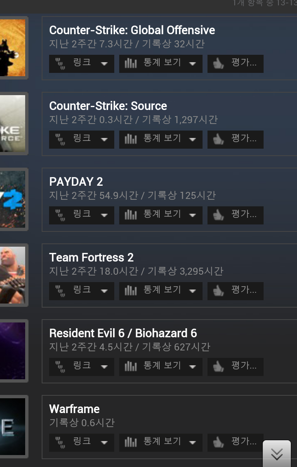
Task: Click thumbs-up rate icon for PAYDAY 2
Action: point(219,215)
